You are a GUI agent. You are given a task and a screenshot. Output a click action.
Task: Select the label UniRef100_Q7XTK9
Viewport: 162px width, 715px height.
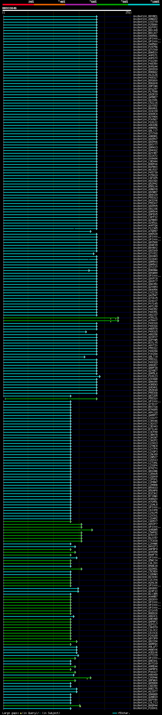click(x=145, y=50)
